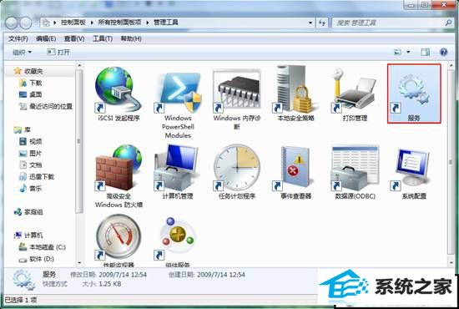
Task: Select the 高级安全 Windows 防火墙 icon
Action: (x=119, y=168)
